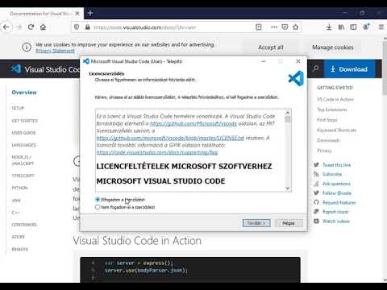Open Top Extensions page link

332,110
